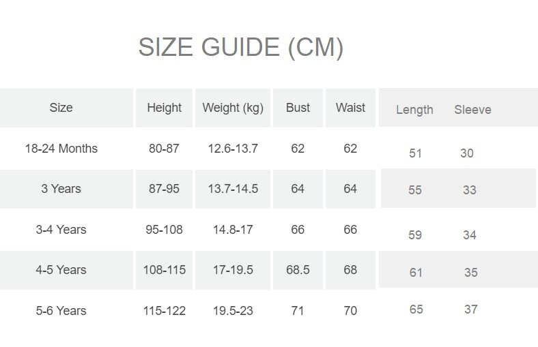Select the 5-6 Years size label
This screenshot has width=538, height=347.
click(61, 311)
